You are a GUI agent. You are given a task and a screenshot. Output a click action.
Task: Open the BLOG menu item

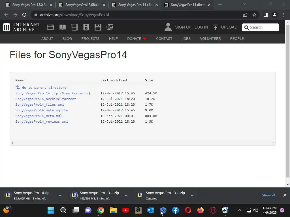pos(67,38)
